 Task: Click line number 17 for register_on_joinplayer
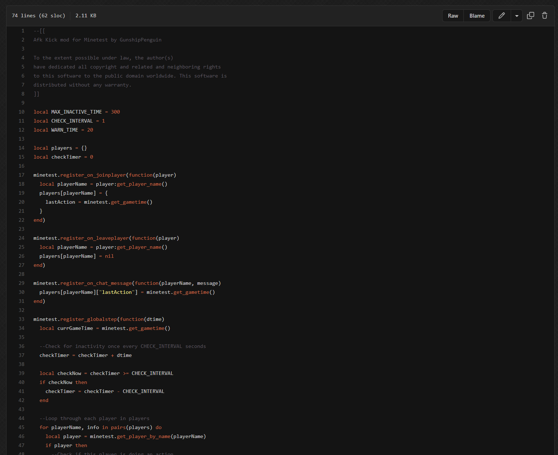[x=22, y=175]
